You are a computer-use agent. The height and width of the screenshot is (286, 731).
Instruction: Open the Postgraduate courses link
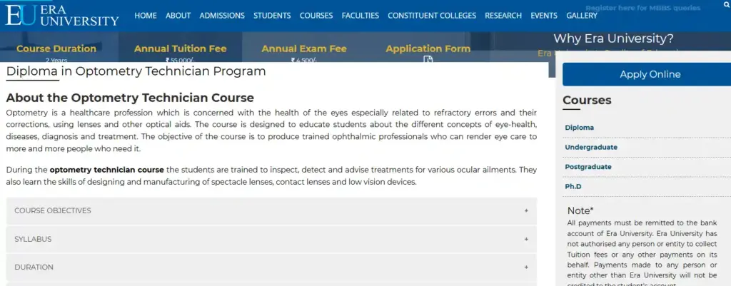588,167
